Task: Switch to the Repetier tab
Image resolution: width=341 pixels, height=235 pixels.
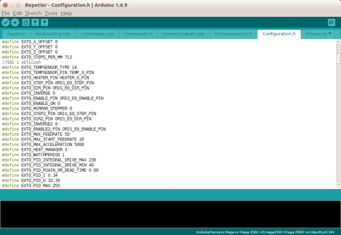Action: pyautogui.click(x=16, y=34)
